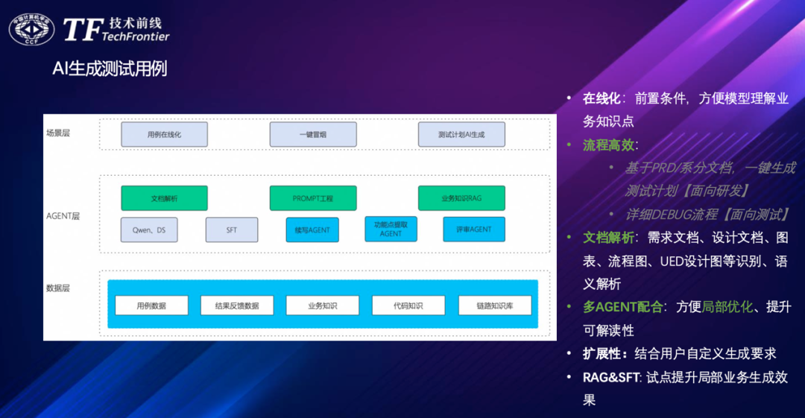This screenshot has width=805, height=418.
Task: Select the 结果反馈数据 box
Action: click(x=237, y=305)
